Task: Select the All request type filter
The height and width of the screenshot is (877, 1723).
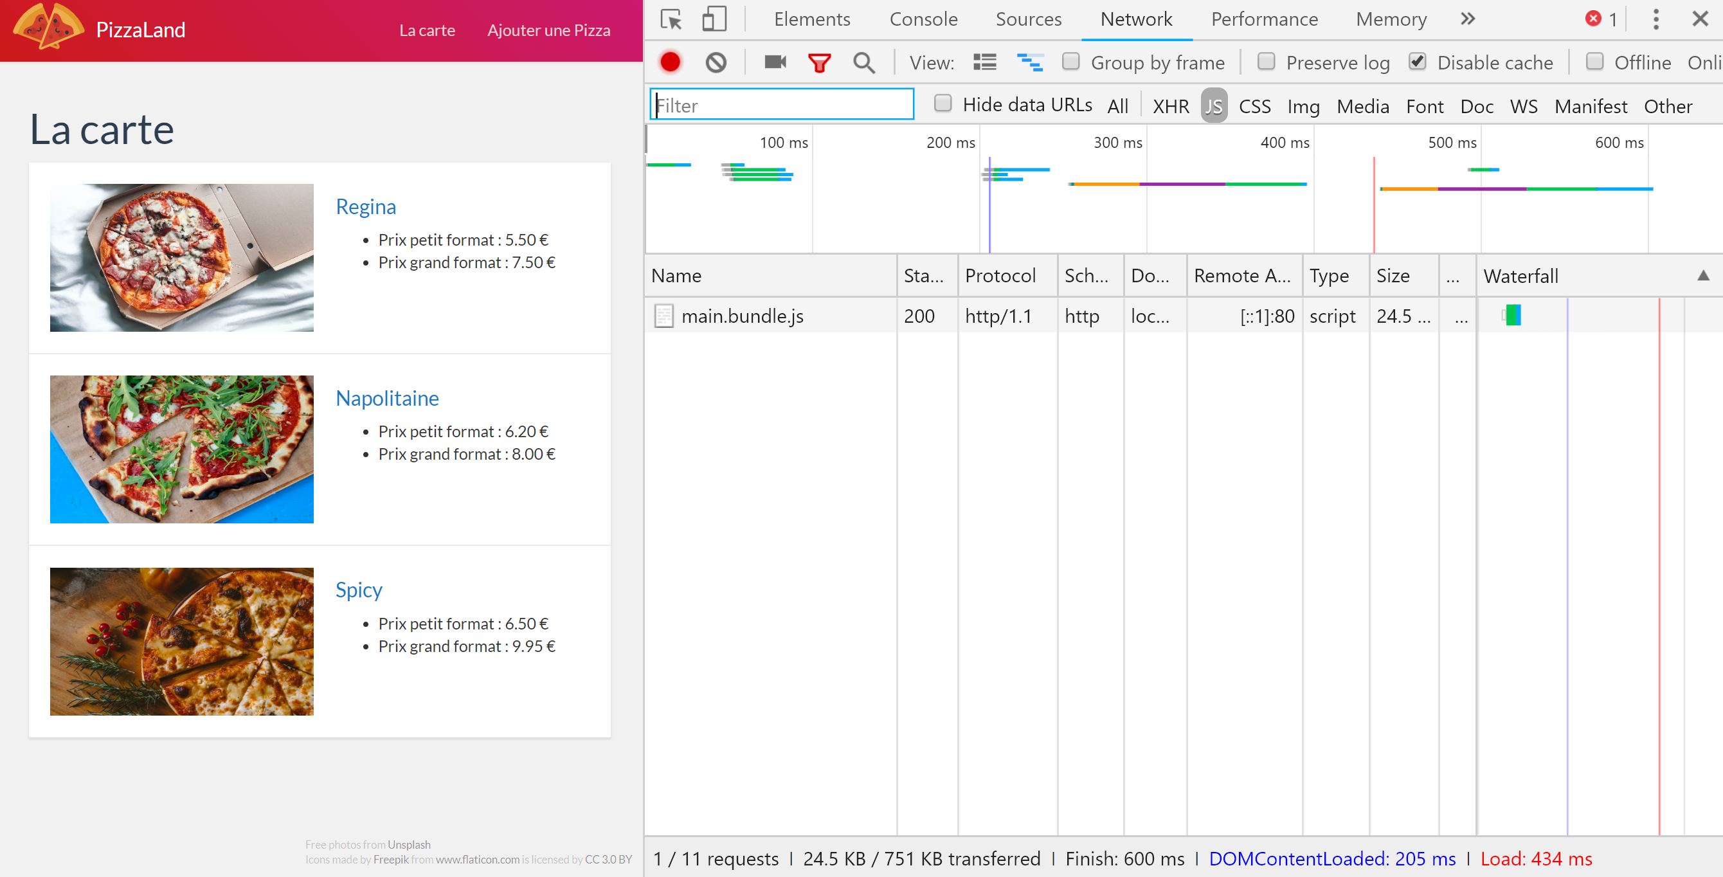Action: pos(1117,105)
